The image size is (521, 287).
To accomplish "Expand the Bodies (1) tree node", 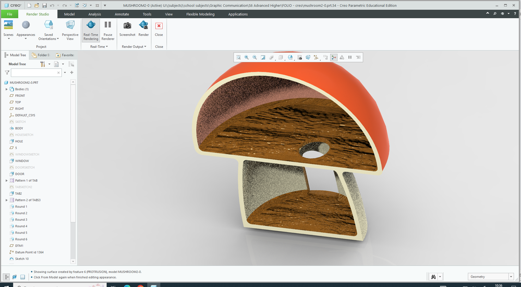I will (7, 89).
